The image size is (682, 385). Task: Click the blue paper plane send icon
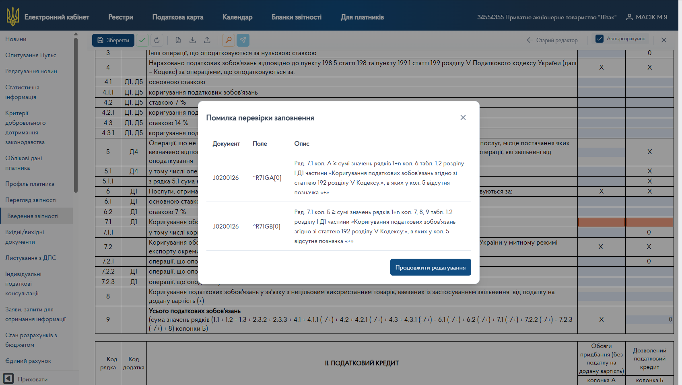click(243, 40)
